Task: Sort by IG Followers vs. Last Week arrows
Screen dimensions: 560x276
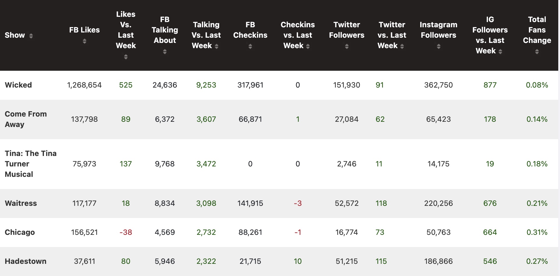Action: point(500,51)
